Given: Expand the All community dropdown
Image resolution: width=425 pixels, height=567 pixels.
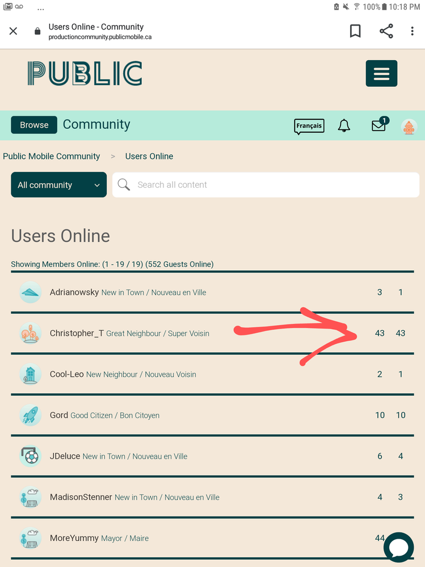Looking at the screenshot, I should pyautogui.click(x=58, y=185).
